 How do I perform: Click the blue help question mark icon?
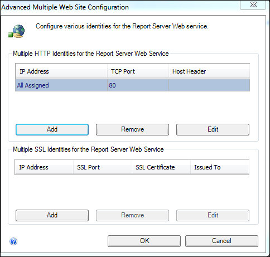(x=13, y=241)
